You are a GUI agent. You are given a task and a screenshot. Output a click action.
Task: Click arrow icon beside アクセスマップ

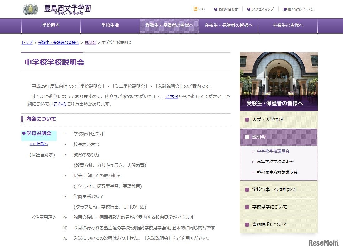pos(249,9)
